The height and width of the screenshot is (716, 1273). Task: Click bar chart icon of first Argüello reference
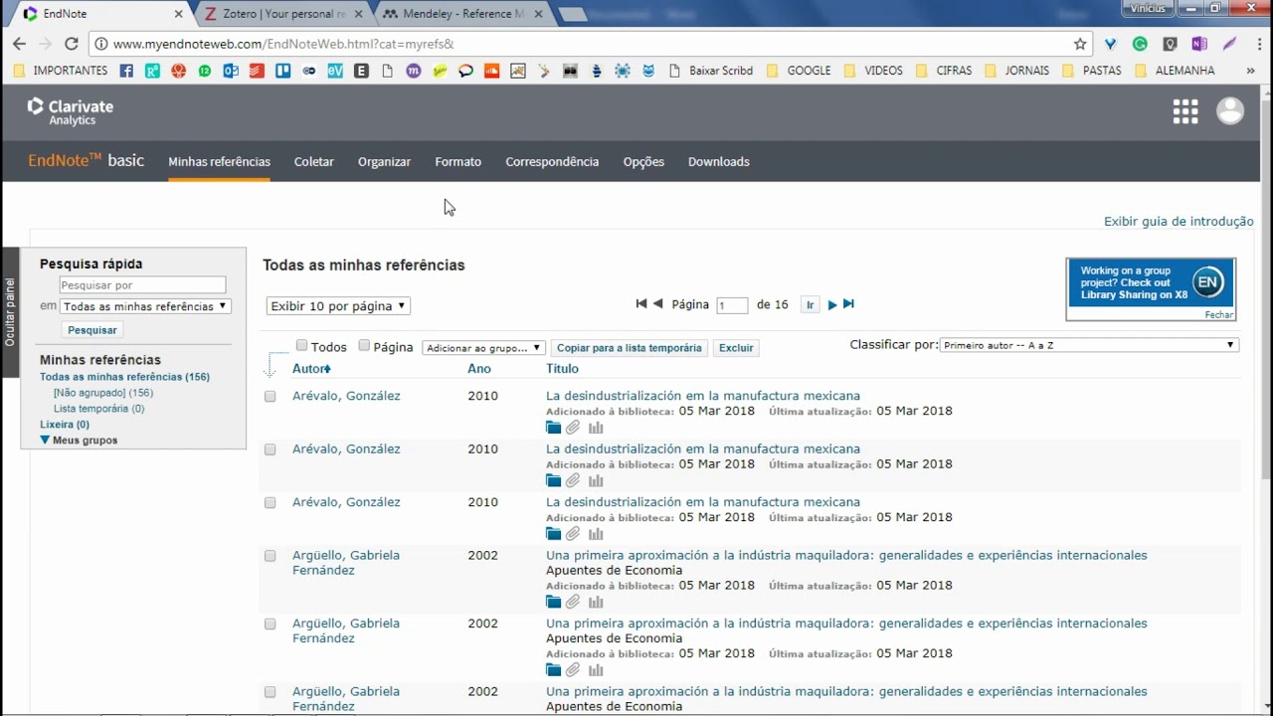596,602
